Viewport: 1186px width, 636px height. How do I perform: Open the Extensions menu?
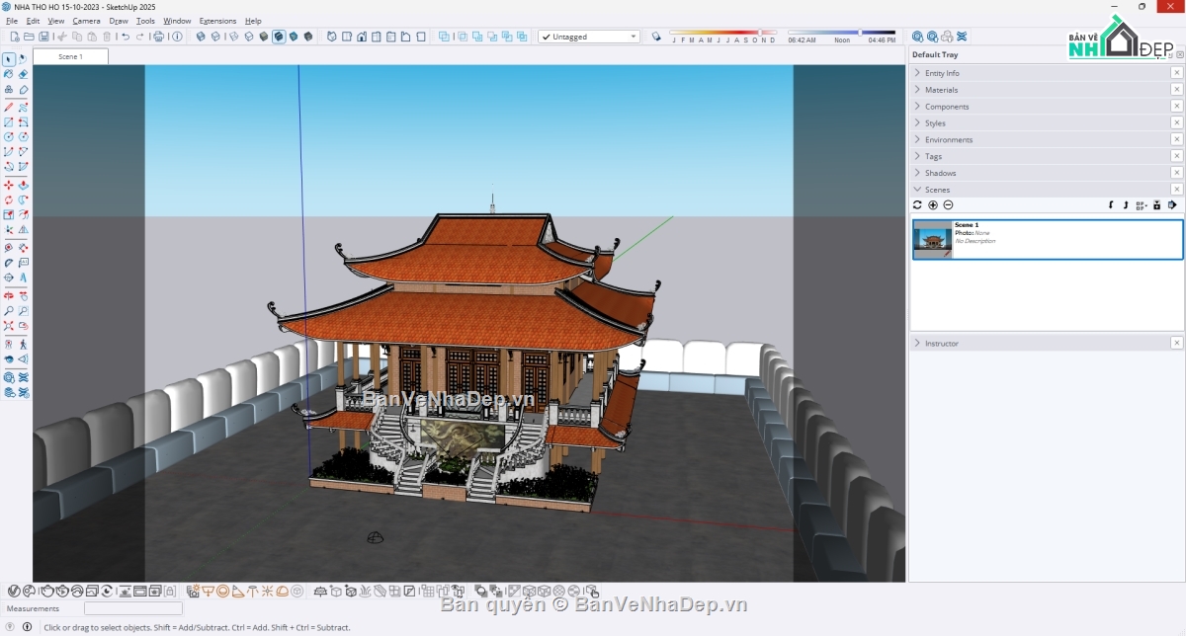pyautogui.click(x=217, y=21)
